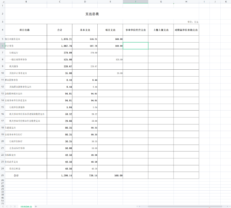Select the active green sheet tab at bottom
The image size is (231, 208).
(26, 206)
